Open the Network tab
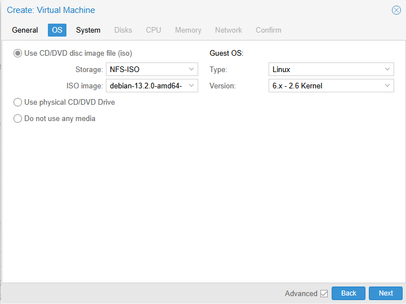This screenshot has width=406, height=304. pyautogui.click(x=228, y=30)
